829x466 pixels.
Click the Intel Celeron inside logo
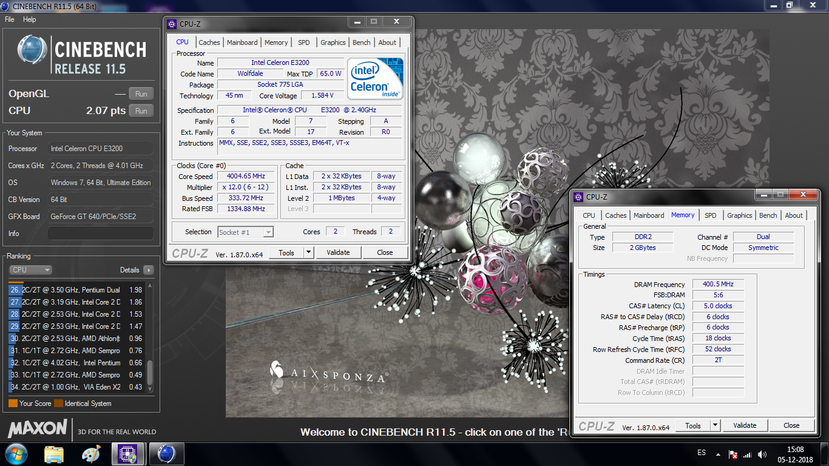(x=375, y=79)
